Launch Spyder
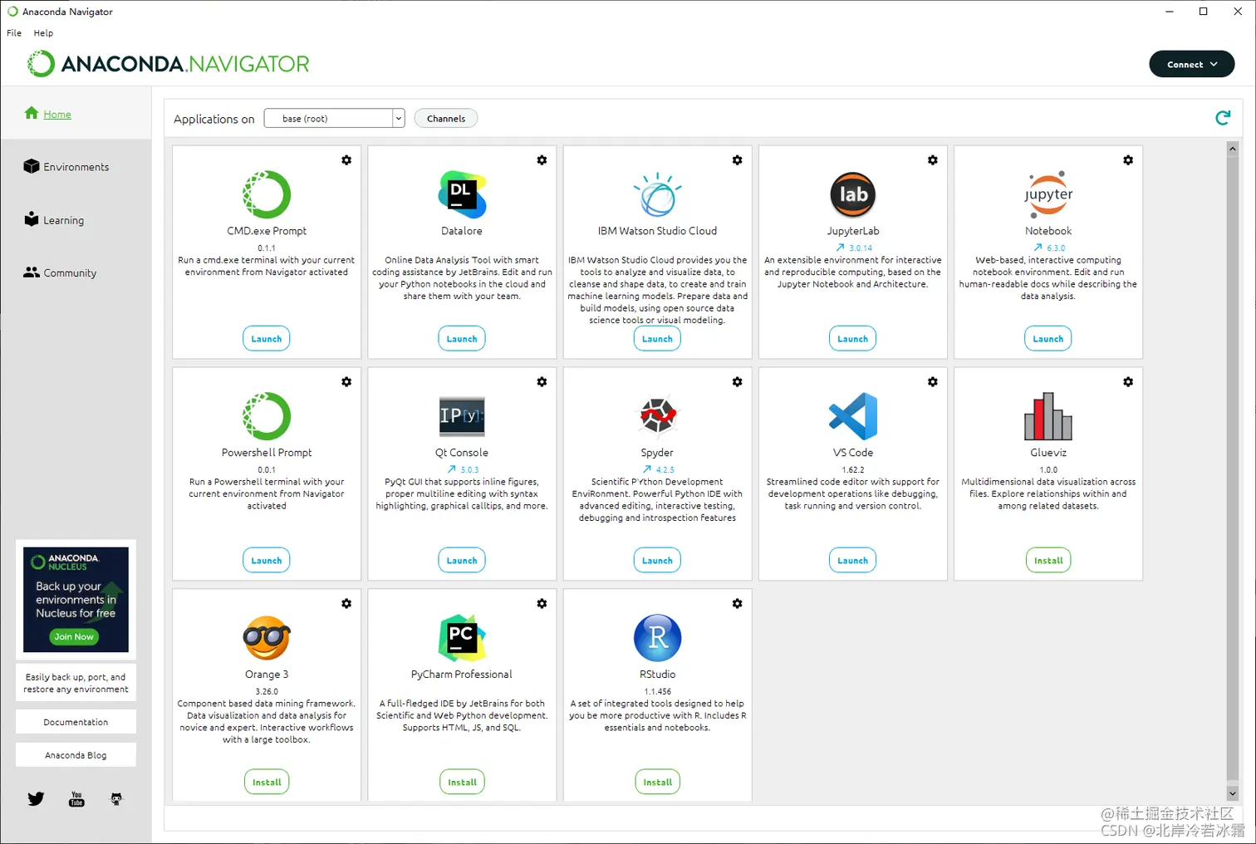The height and width of the screenshot is (844, 1256). (657, 561)
